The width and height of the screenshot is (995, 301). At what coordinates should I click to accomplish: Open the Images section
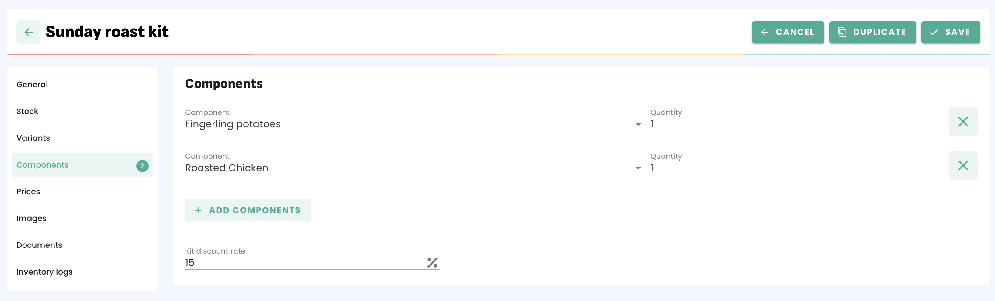coord(31,218)
